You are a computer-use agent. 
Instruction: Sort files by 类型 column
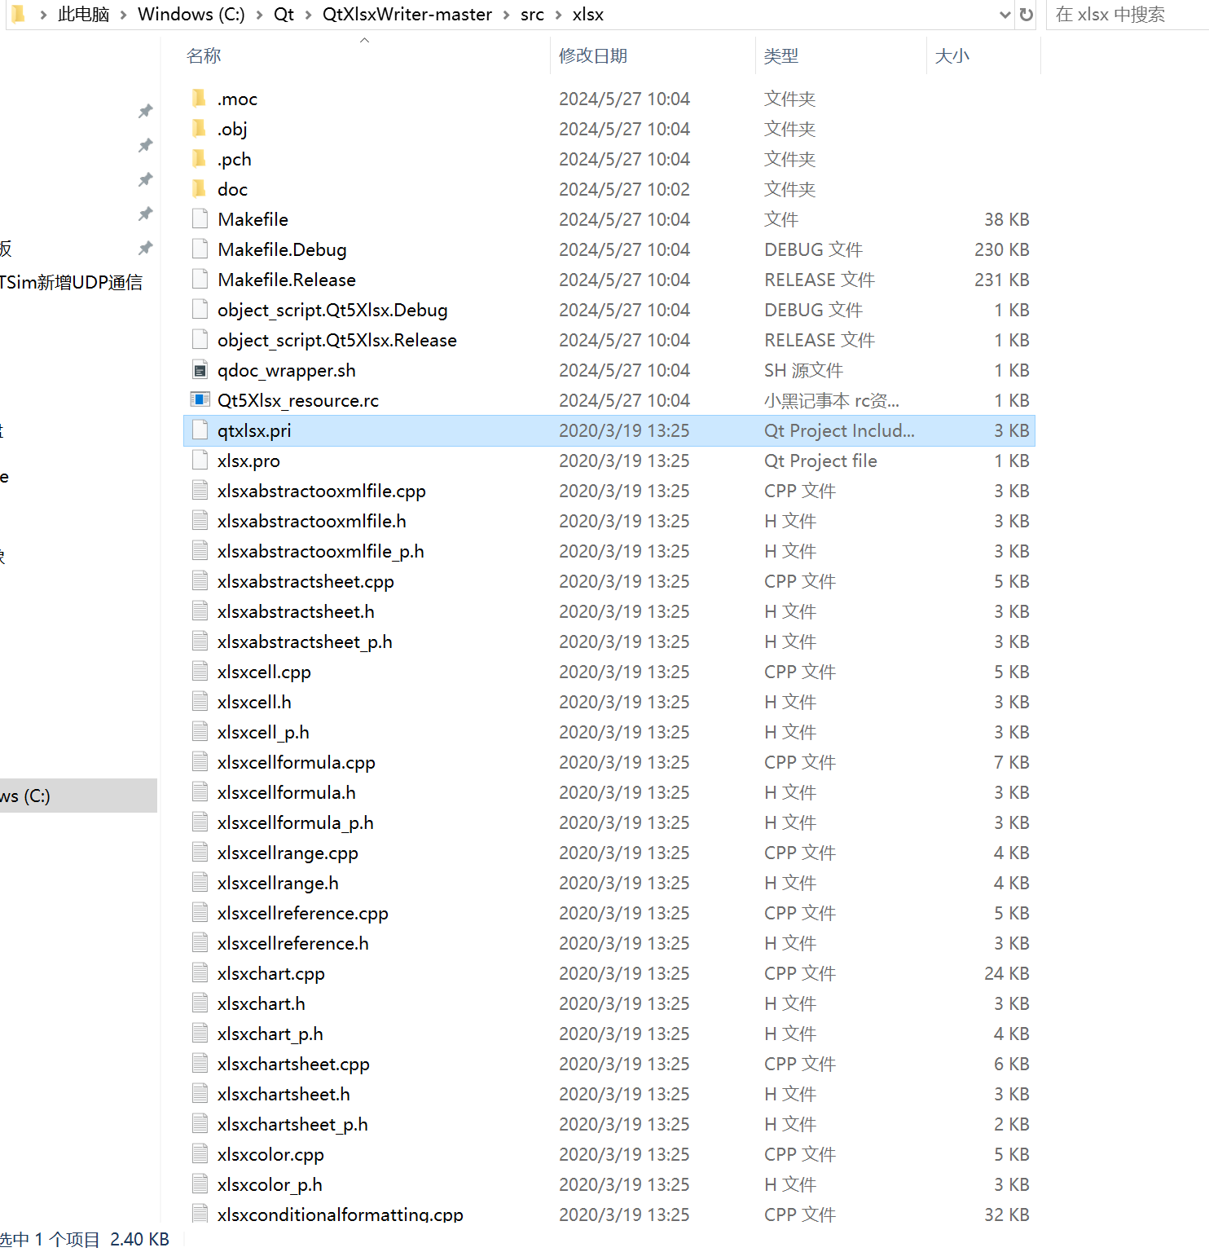coord(781,55)
